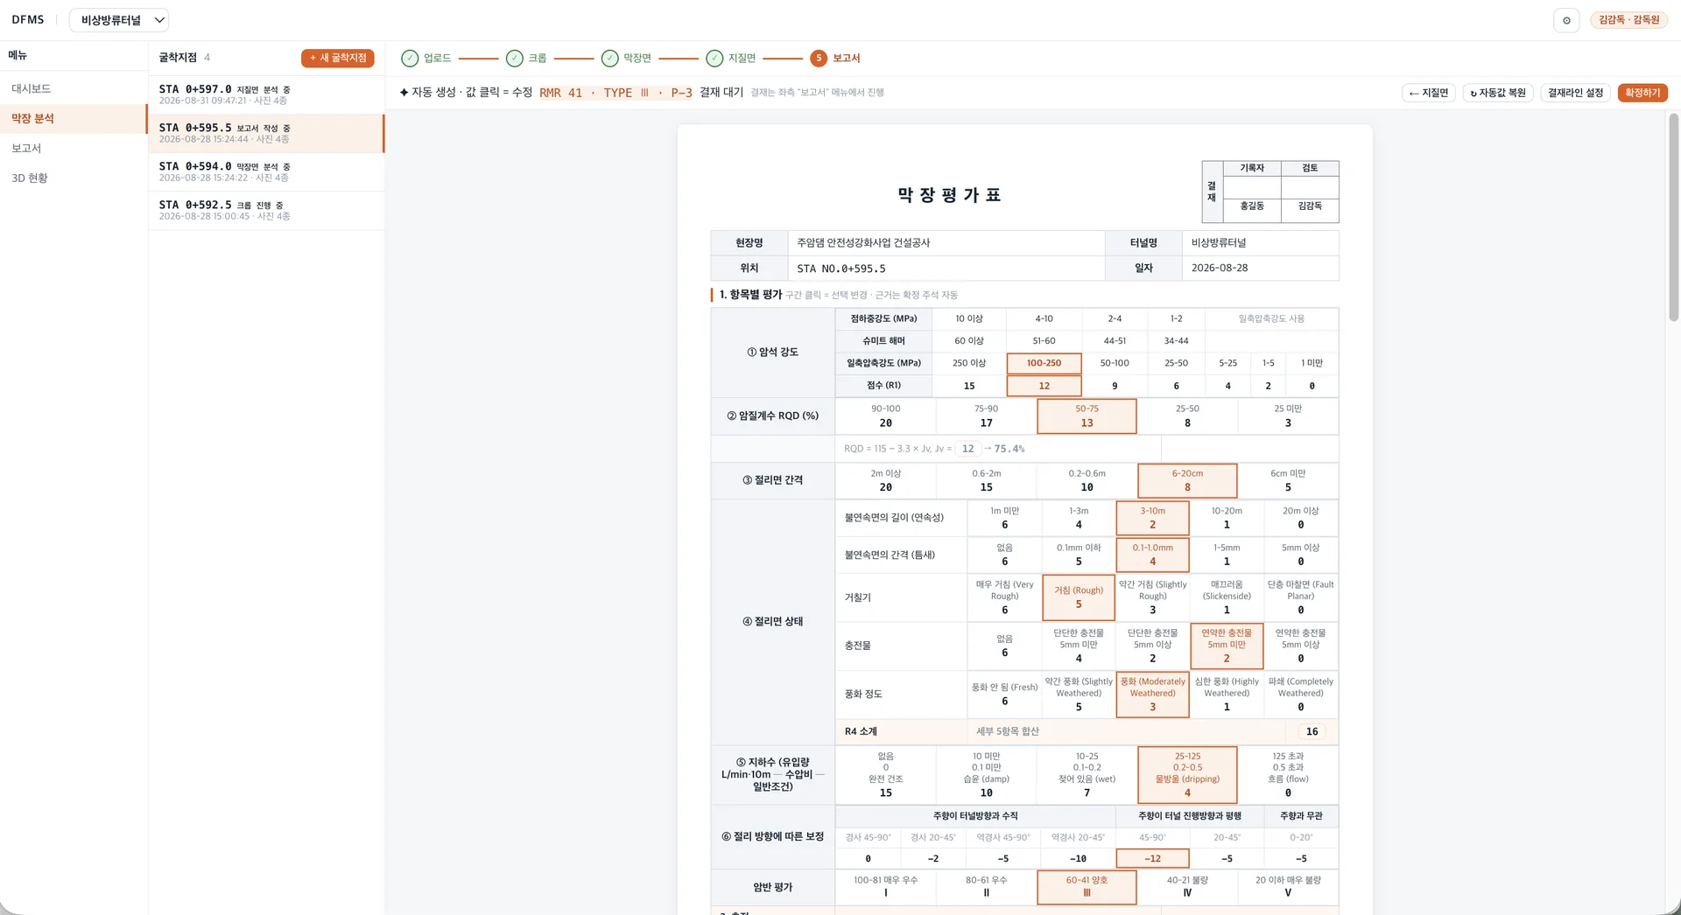1681x915 pixels.
Task: Select joint spacing 0.2-0.6m score 10
Action: click(x=1087, y=480)
